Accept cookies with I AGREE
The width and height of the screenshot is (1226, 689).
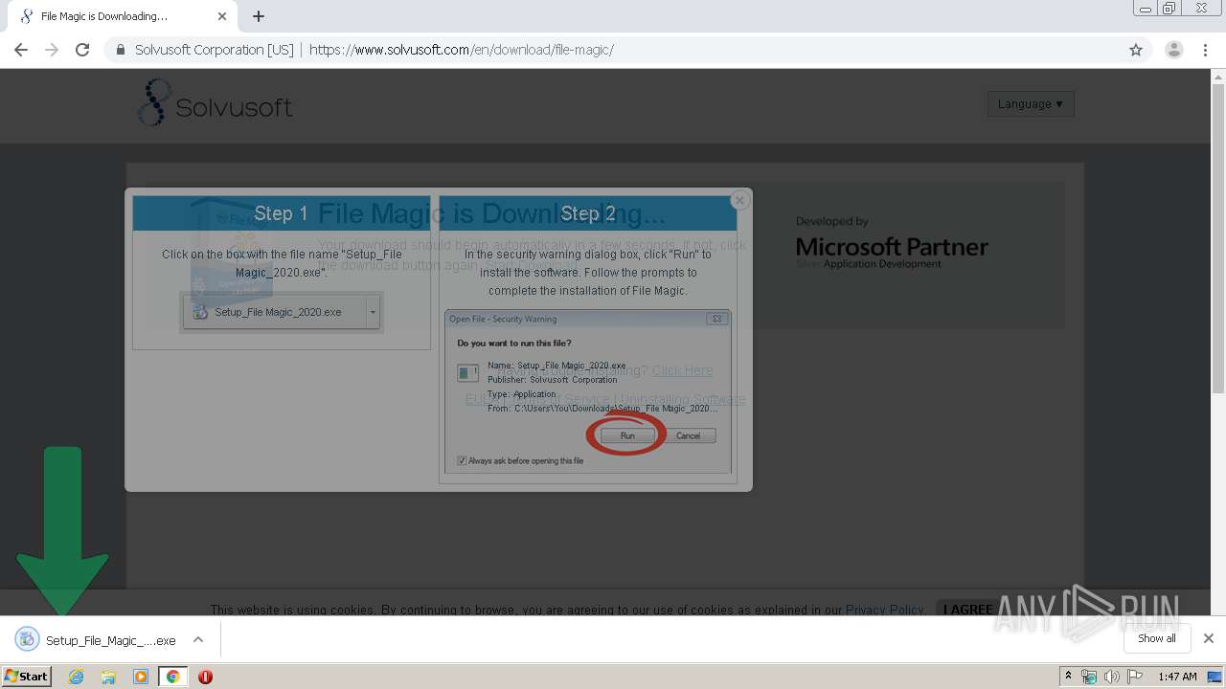[x=967, y=610]
